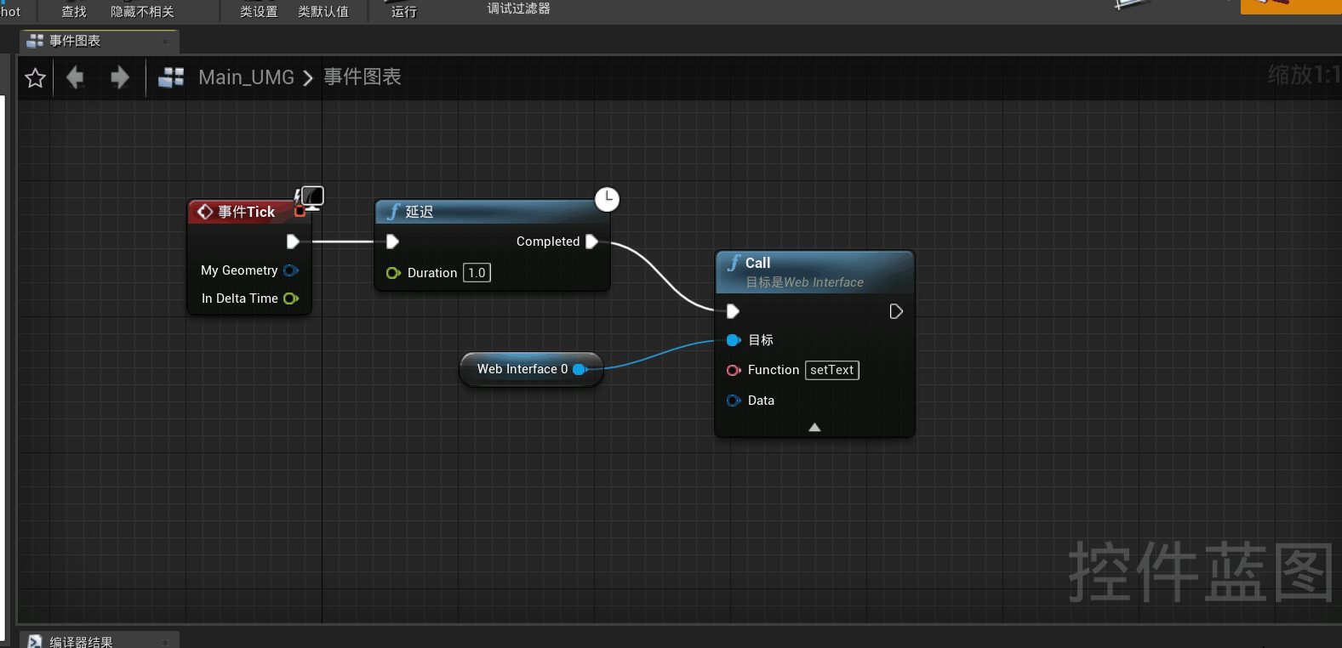
Task: Toggle 隐藏不相关 in the toolbar
Action: pos(142,11)
